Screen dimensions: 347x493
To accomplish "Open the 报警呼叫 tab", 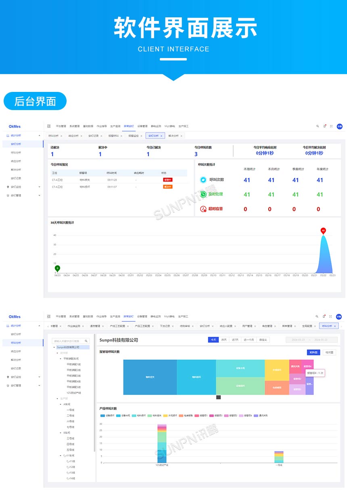I will pos(113,136).
